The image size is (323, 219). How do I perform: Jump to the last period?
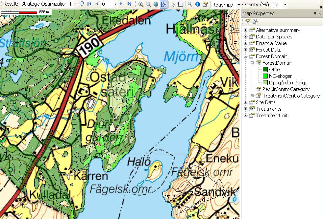coord(129,4)
